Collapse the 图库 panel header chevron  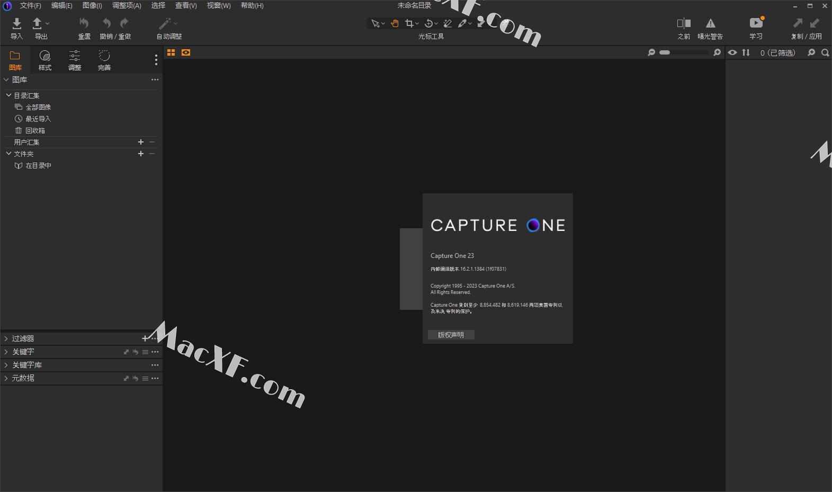6,79
